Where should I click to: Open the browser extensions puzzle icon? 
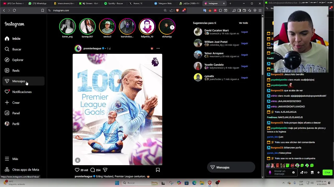pos(220,10)
